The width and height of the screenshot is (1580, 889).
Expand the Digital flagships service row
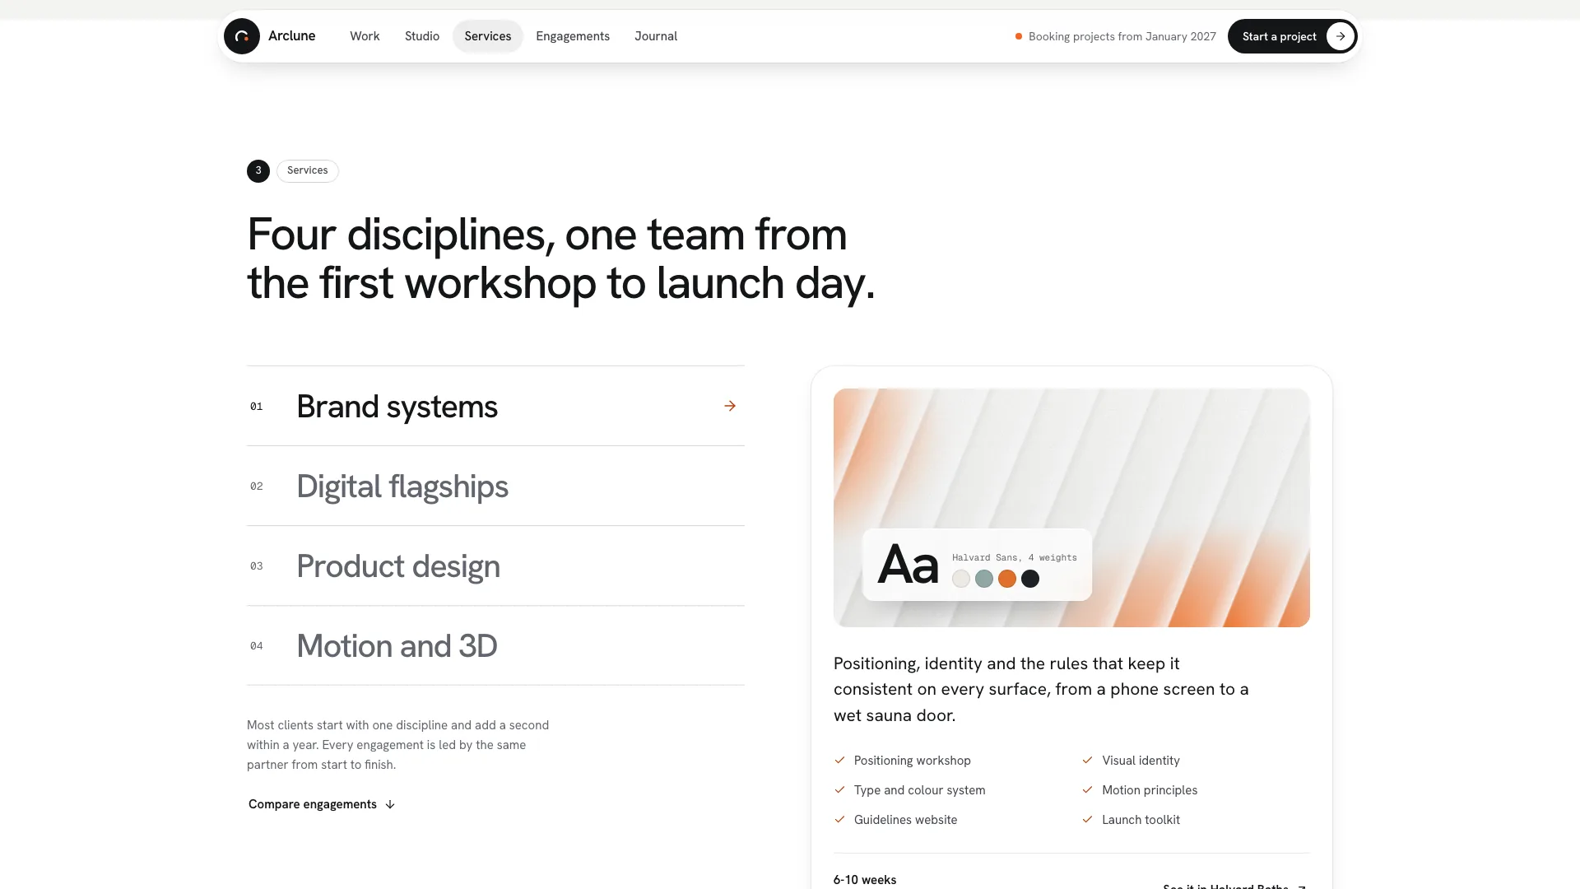pyautogui.click(x=495, y=486)
